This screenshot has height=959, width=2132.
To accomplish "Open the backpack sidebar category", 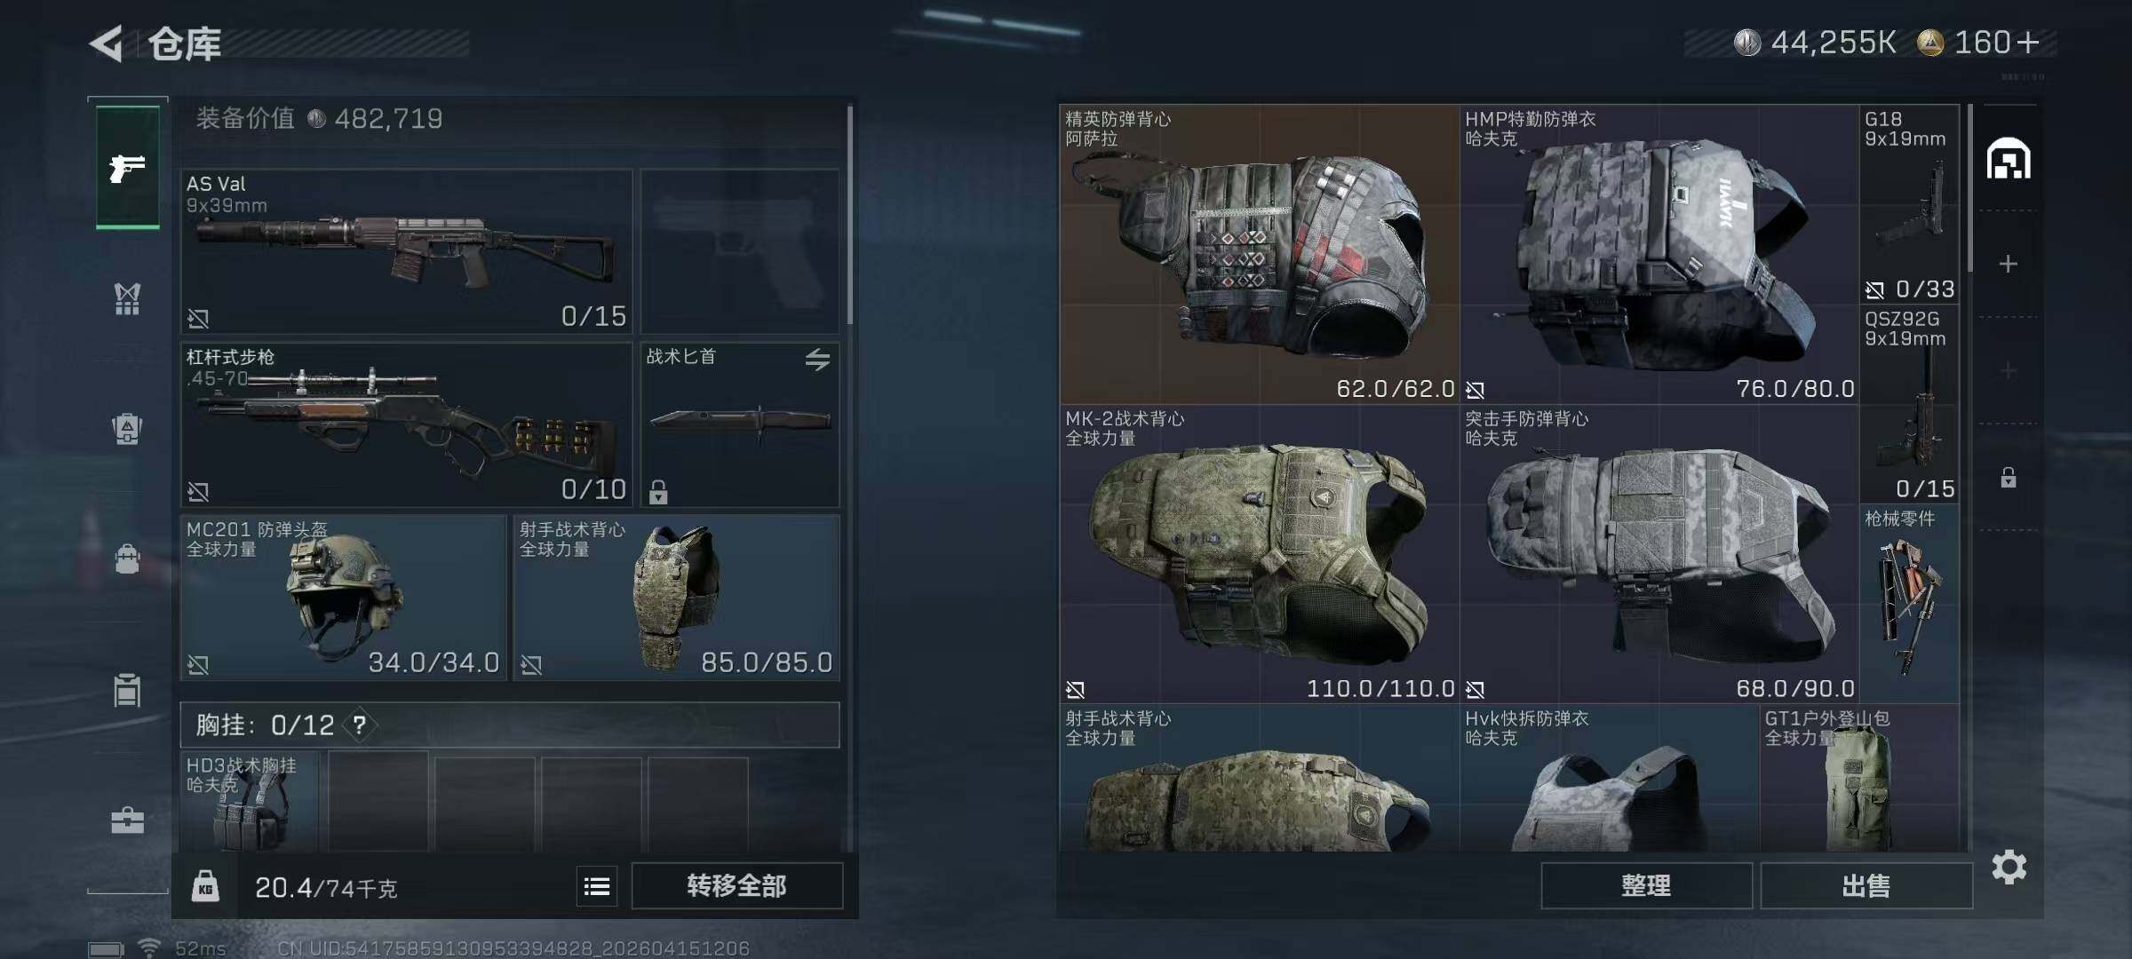I will pyautogui.click(x=127, y=429).
